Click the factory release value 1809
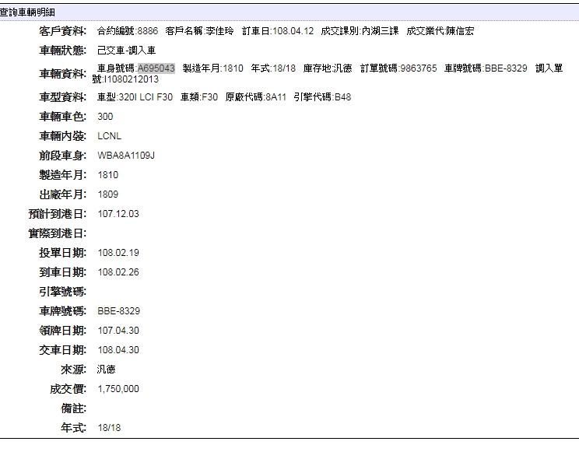Viewport: 579px width, 473px height. click(108, 194)
